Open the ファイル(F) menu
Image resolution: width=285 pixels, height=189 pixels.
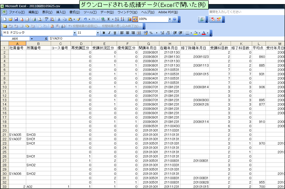[17, 12]
